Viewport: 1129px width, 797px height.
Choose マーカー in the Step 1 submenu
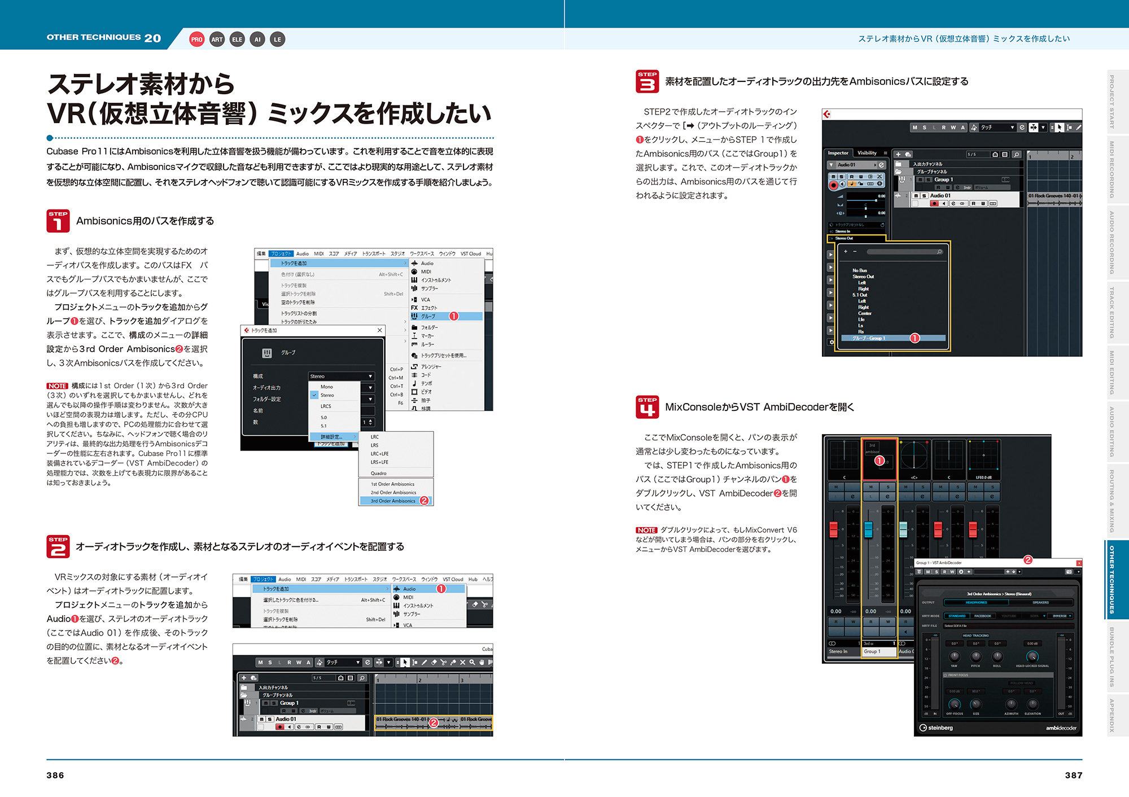pos(447,336)
